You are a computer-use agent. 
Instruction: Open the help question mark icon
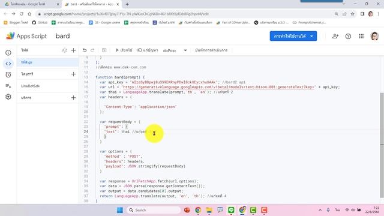pyautogui.click(x=348, y=36)
